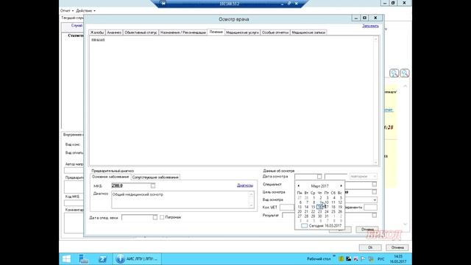Viewport: 471px width, 265px height.
Task: Expand the Вид осмотра dropdown
Action: point(375,199)
